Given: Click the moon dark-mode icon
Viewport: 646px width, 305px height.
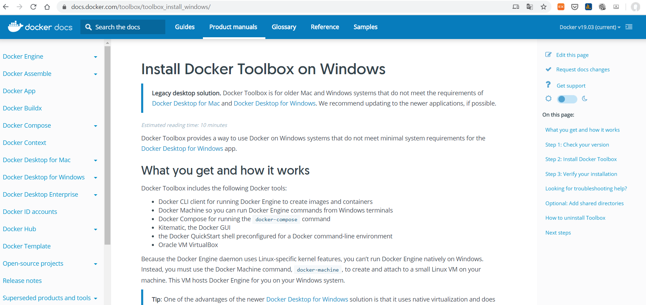Looking at the screenshot, I should [x=584, y=99].
